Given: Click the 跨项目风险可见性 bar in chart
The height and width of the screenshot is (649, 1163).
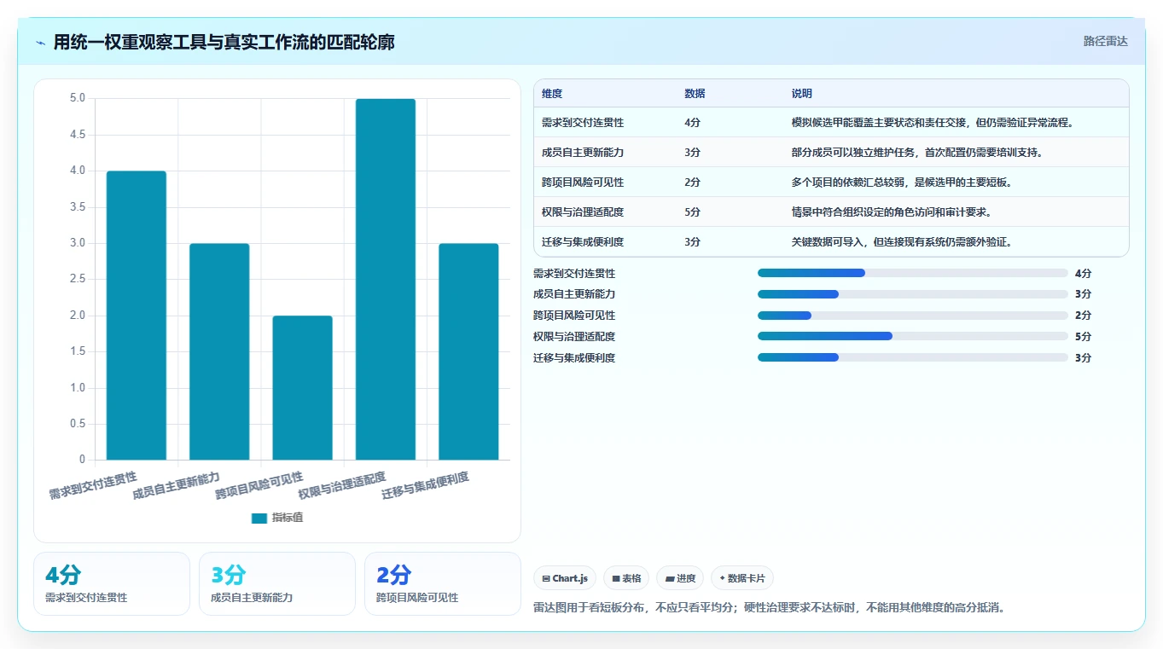Looking at the screenshot, I should coord(302,388).
